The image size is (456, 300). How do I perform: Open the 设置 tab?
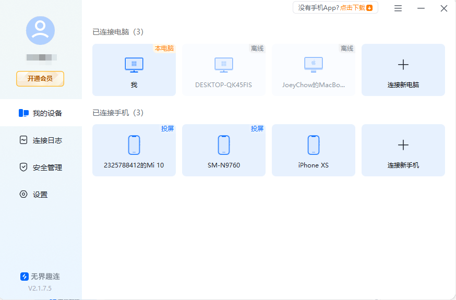point(41,194)
